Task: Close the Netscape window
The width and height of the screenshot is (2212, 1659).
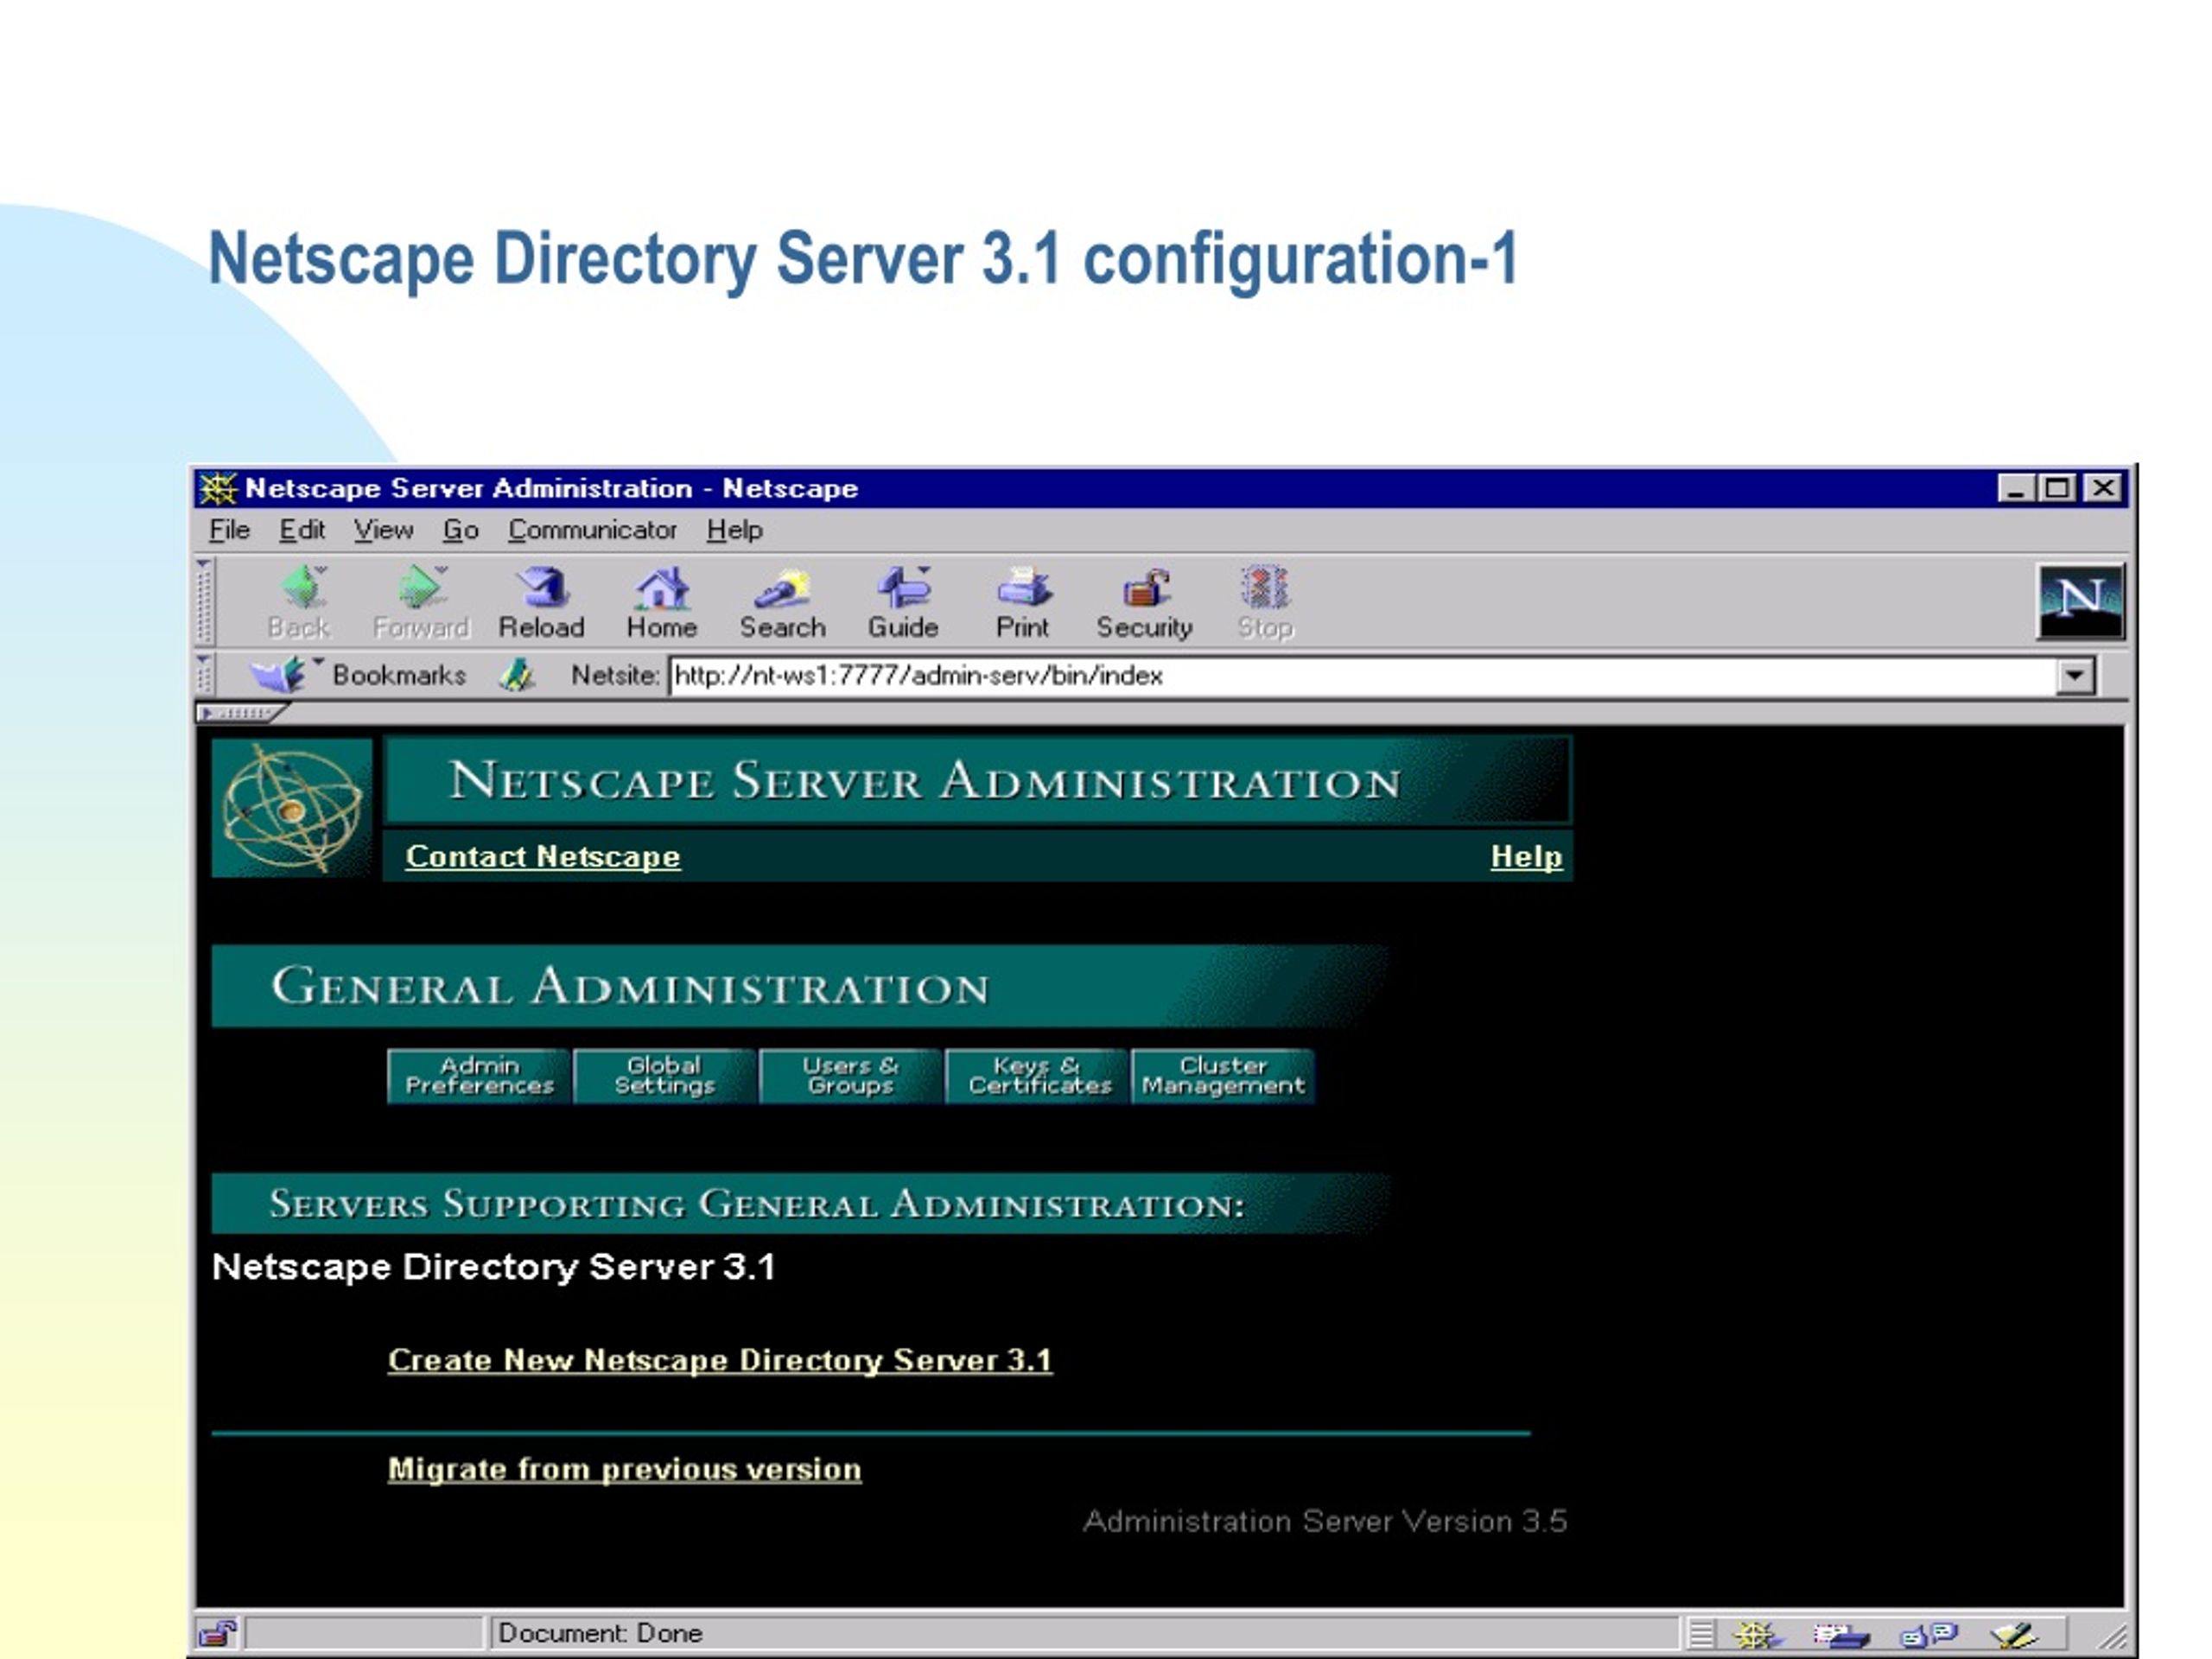Action: tap(2104, 488)
